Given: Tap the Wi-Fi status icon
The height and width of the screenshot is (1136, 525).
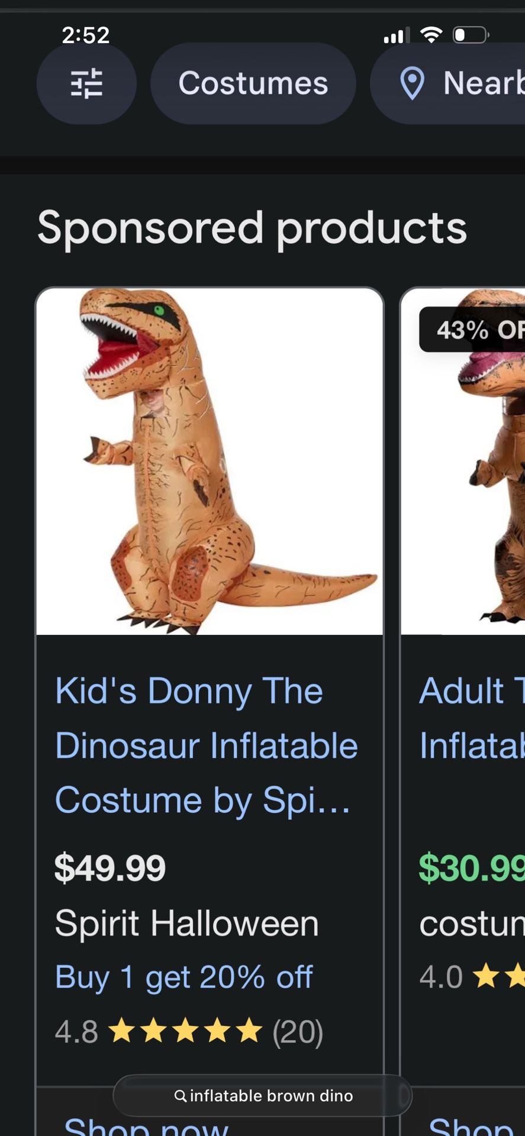Looking at the screenshot, I should pyautogui.click(x=431, y=35).
